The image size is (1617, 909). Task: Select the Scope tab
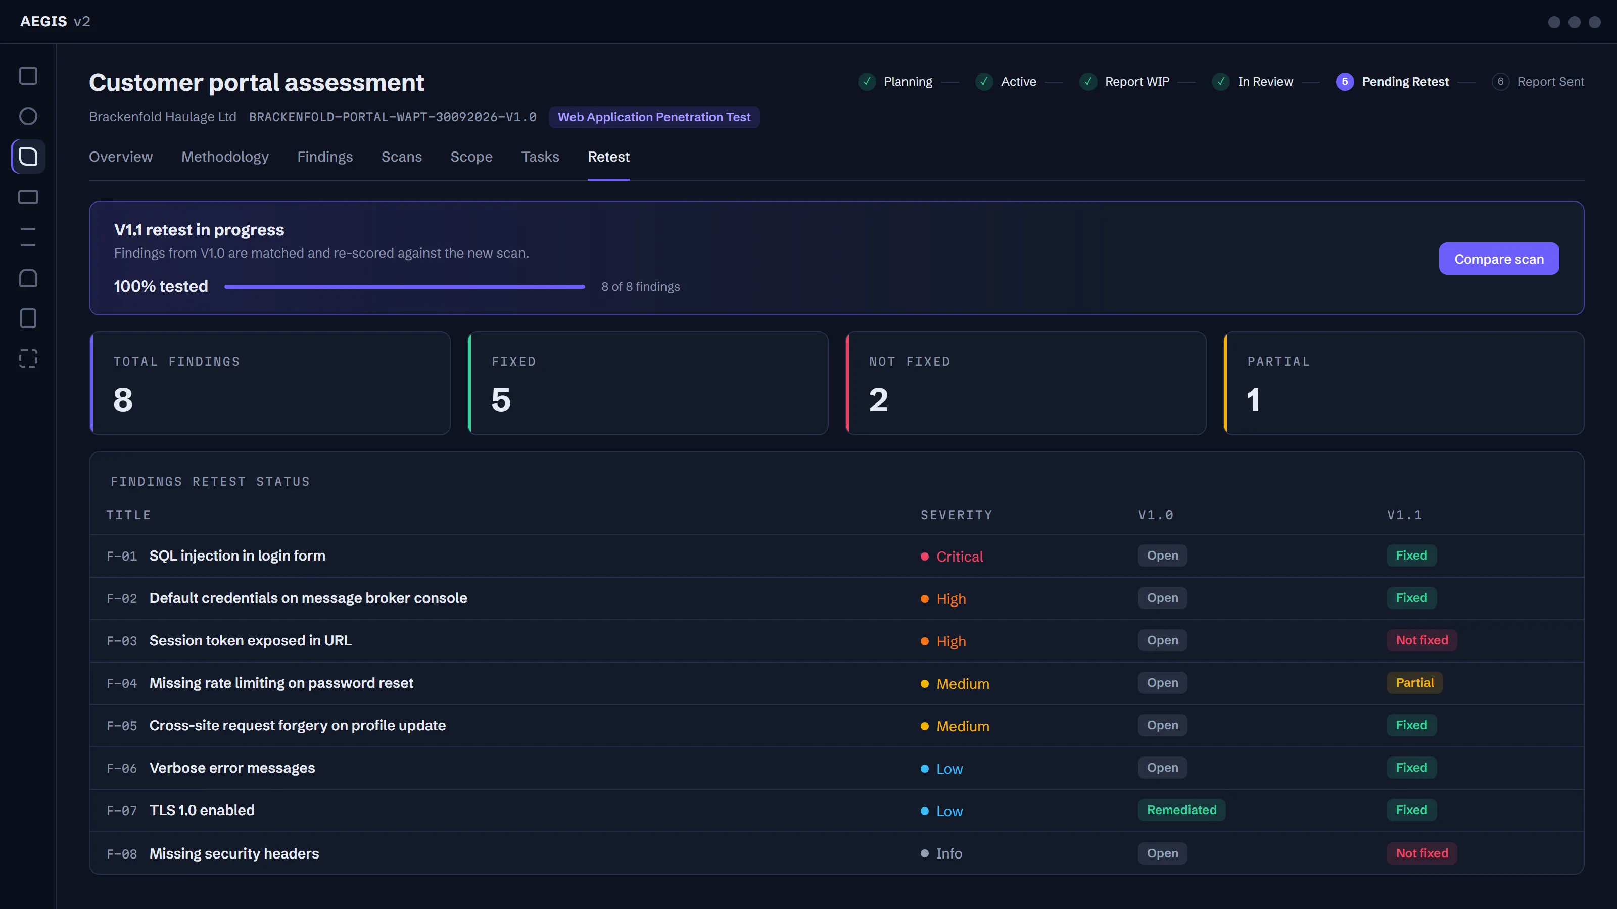(471, 157)
